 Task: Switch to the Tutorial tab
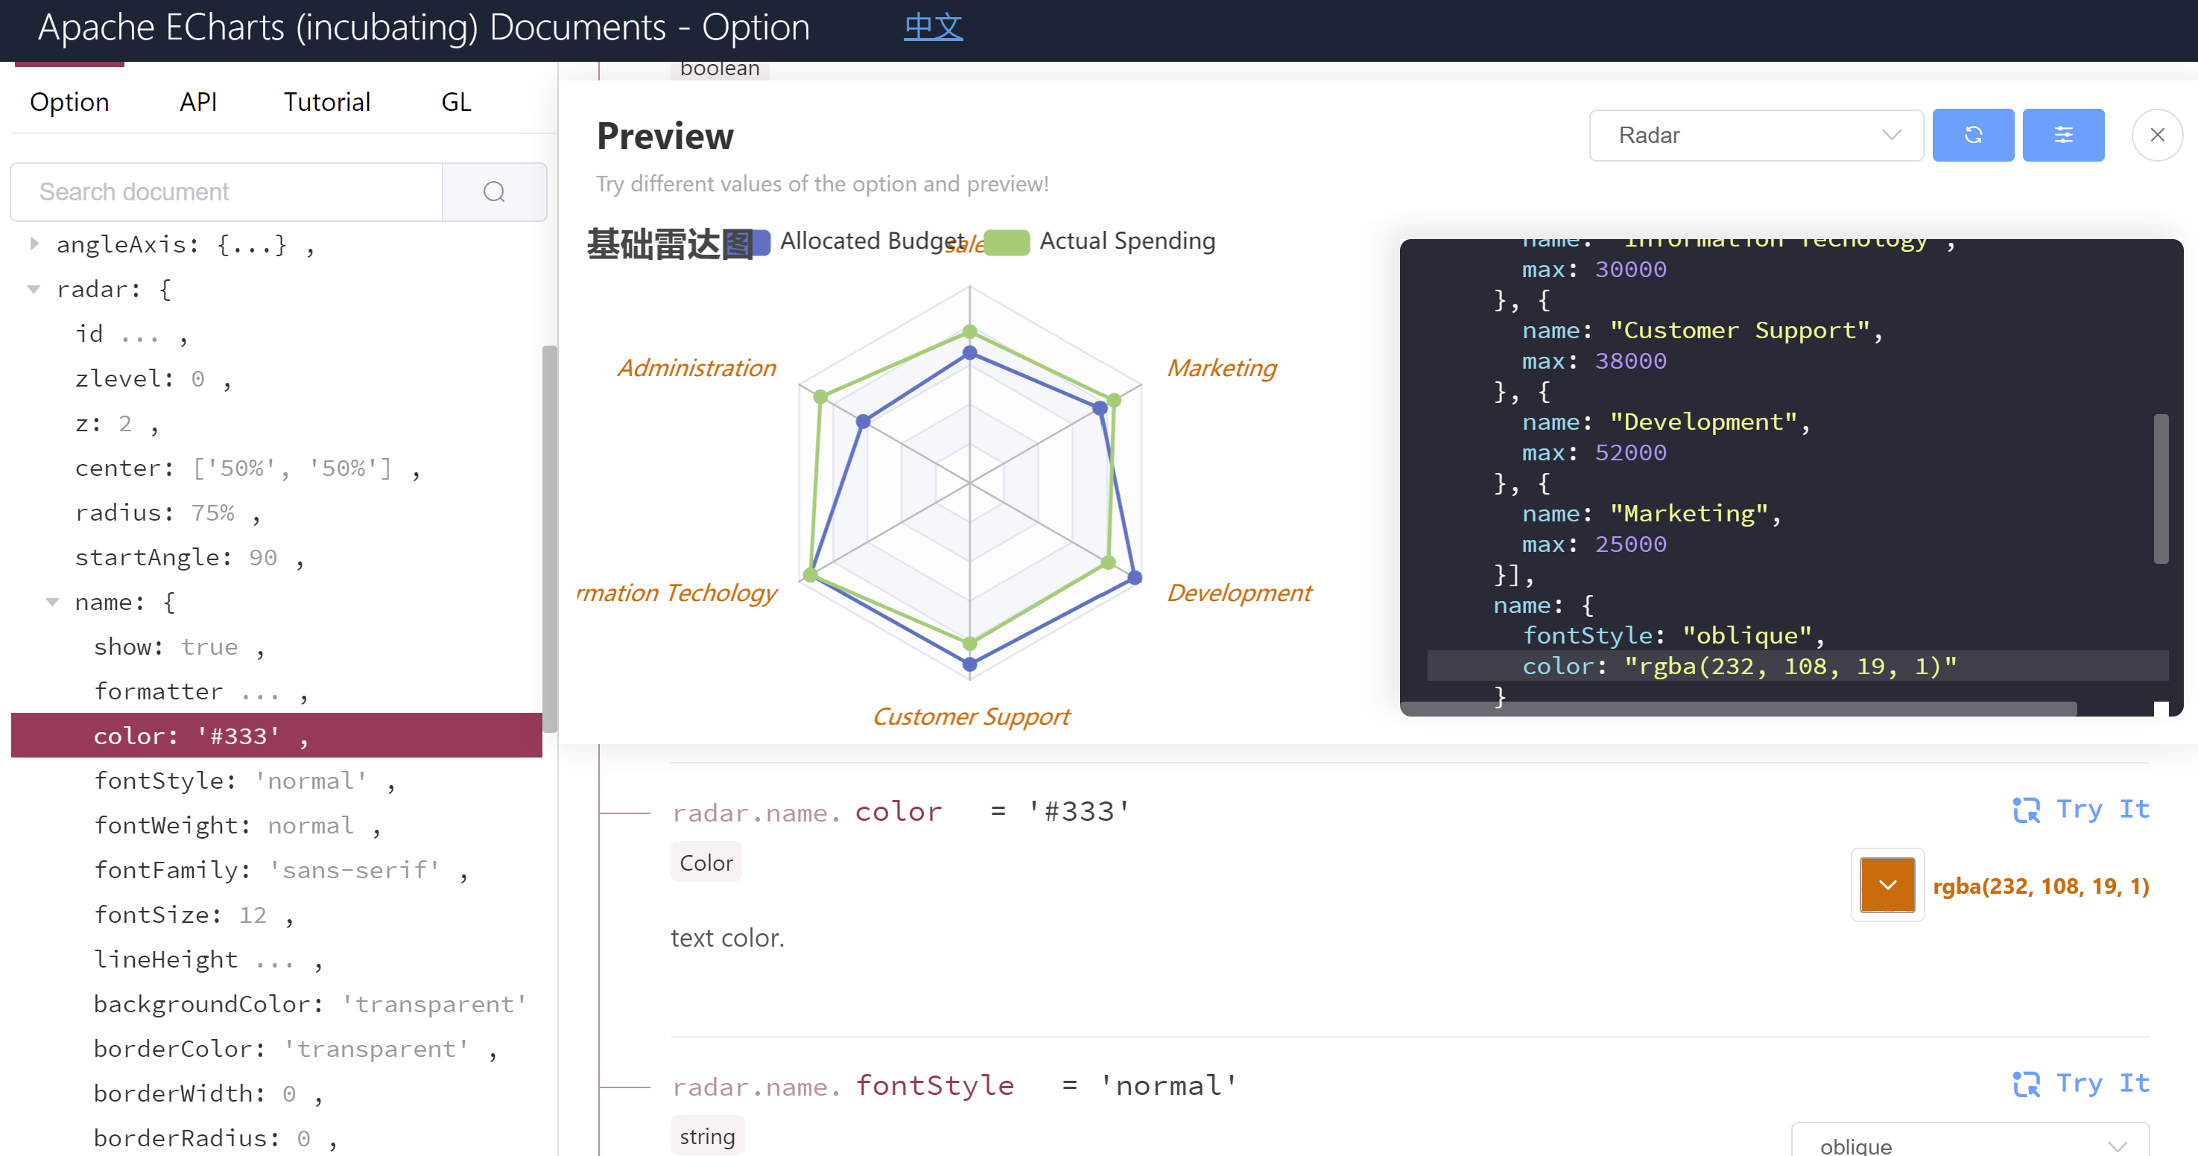(x=327, y=101)
